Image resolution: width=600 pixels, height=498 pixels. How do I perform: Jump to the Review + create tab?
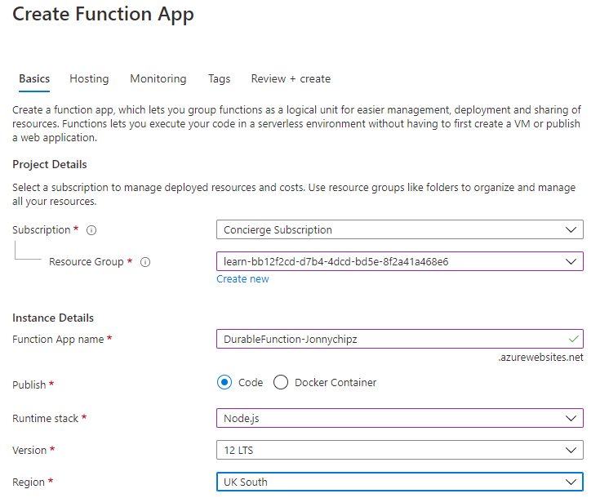tap(291, 79)
